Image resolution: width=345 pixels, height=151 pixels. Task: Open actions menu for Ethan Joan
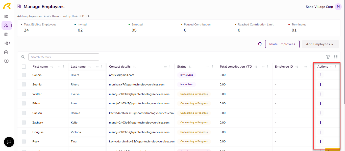[x=320, y=103]
